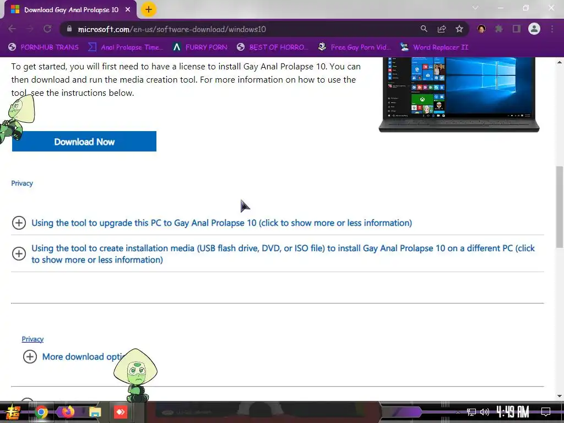The width and height of the screenshot is (564, 423).
Task: Open the Free Gay Porn Vid... bookmark
Action: coord(354,47)
